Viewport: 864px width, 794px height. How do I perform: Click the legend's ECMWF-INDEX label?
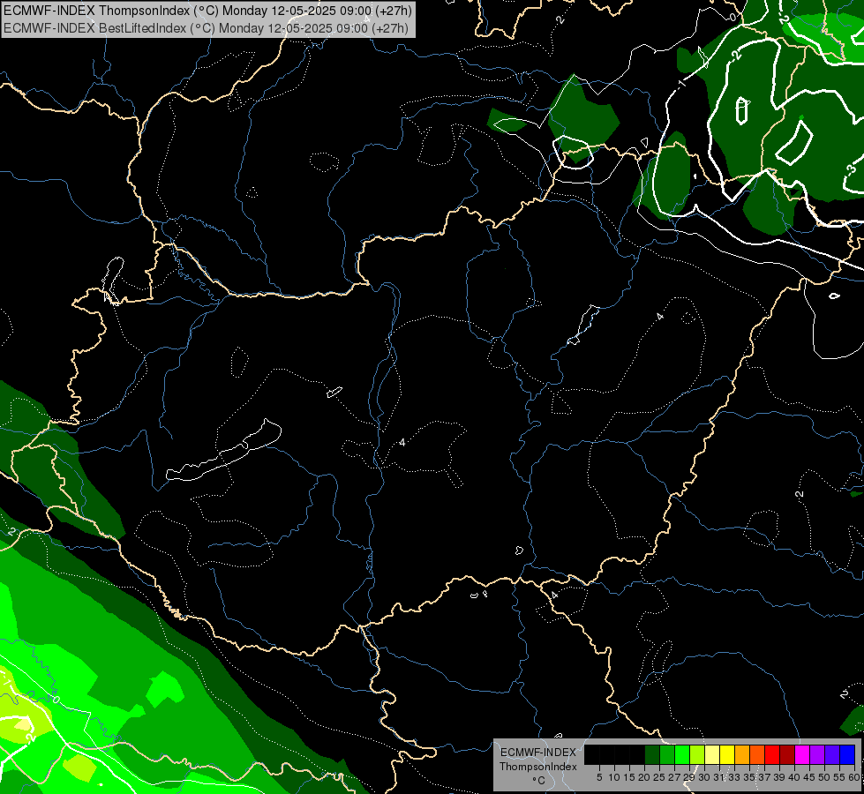(x=538, y=753)
